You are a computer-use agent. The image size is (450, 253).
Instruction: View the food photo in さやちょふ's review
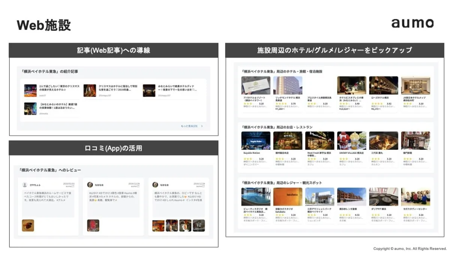[28, 225]
